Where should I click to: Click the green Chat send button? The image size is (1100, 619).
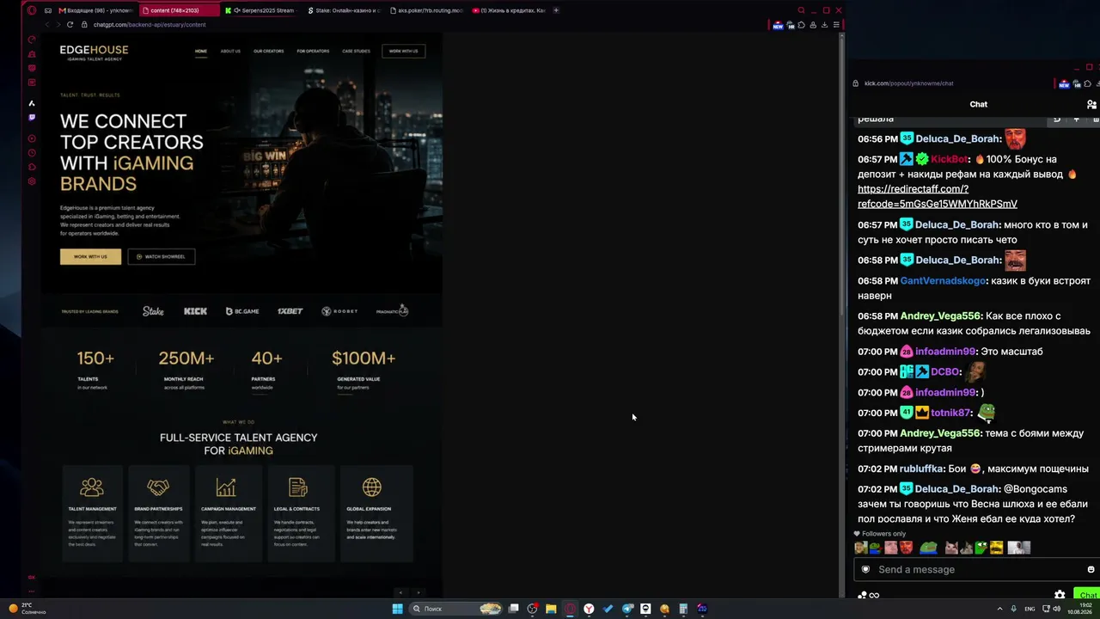[x=1087, y=595]
